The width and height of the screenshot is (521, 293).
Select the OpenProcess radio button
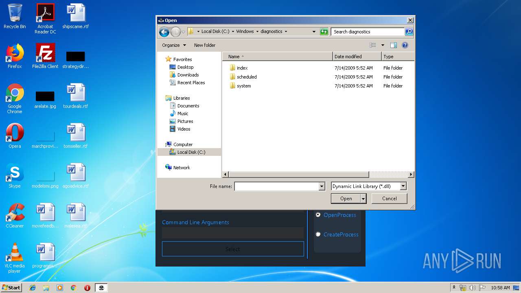(318, 215)
